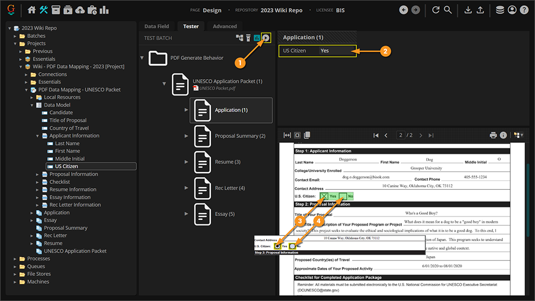This screenshot has width=535, height=301.
Task: Select US Citizen in Data Model tree
Action: [x=66, y=166]
